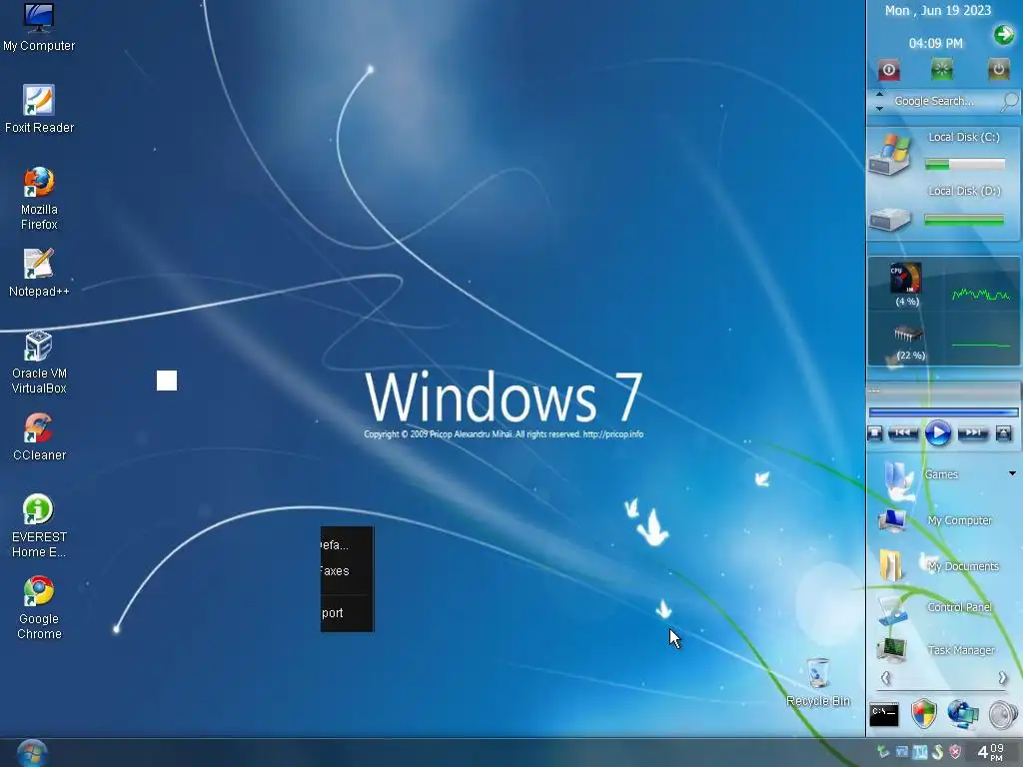
Task: Click the red shutdown button in sidebar
Action: pyautogui.click(x=888, y=70)
